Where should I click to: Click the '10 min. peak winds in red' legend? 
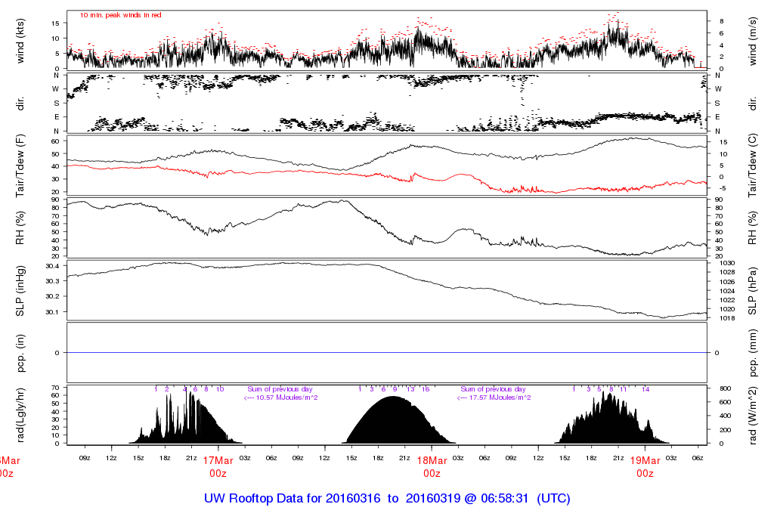120,15
